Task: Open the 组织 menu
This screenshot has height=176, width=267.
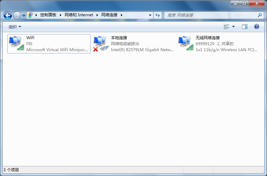Action: pyautogui.click(x=15, y=27)
